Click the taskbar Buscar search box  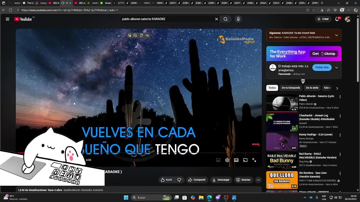click(152, 198)
